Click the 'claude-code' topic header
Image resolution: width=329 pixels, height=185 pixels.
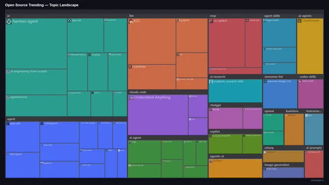[x=138, y=92]
